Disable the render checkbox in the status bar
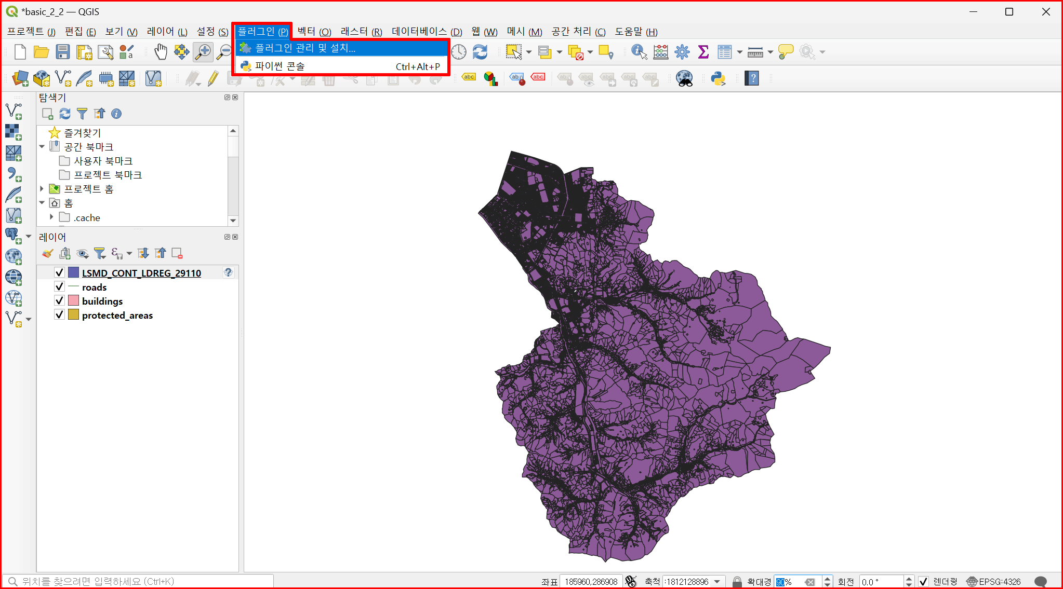The image size is (1063, 589). 923,582
